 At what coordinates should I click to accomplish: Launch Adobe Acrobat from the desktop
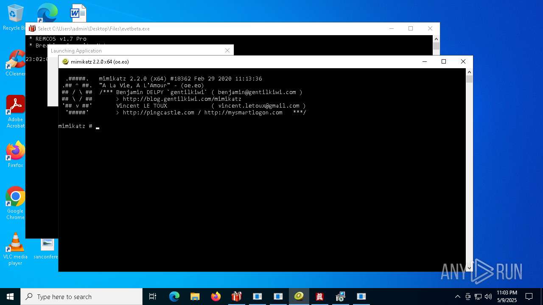point(15,111)
